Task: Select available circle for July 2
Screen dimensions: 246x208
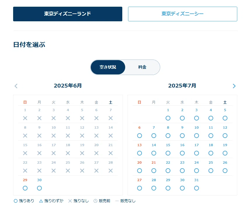Action: pos(182,118)
